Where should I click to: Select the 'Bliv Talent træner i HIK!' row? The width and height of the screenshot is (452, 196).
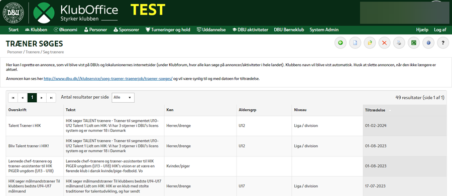click(x=227, y=146)
